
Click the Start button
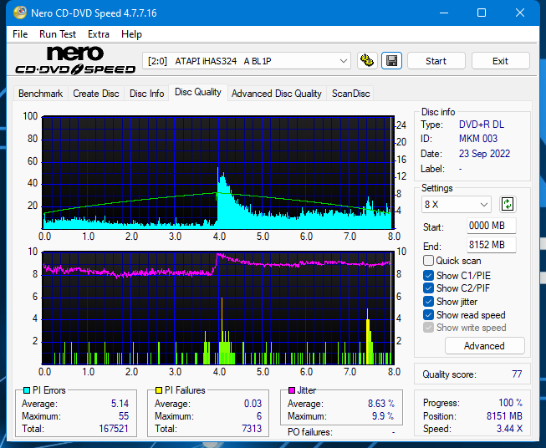(x=436, y=61)
